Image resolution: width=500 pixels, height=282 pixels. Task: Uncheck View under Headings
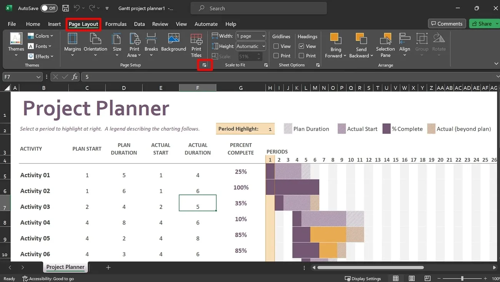(x=301, y=46)
